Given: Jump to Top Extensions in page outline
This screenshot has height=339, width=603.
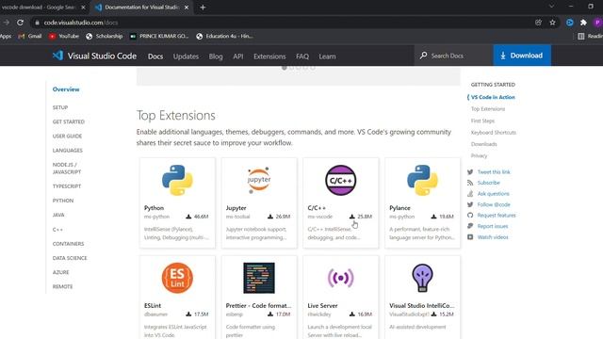Looking at the screenshot, I should [488, 109].
